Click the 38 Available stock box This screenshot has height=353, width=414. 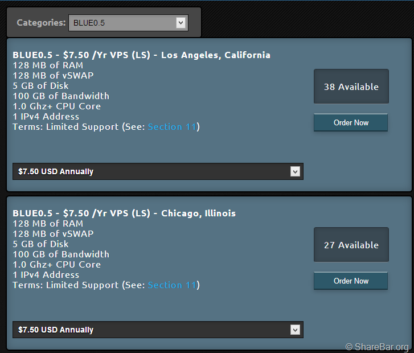351,87
